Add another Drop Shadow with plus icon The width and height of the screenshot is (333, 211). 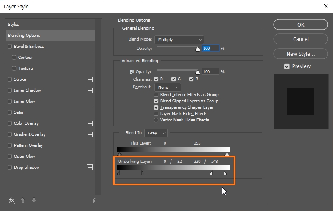(x=90, y=167)
